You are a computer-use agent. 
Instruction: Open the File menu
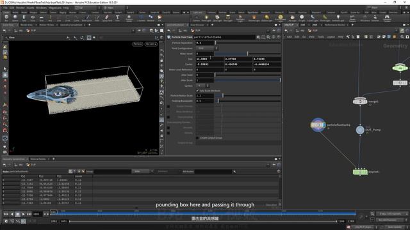[5, 8]
